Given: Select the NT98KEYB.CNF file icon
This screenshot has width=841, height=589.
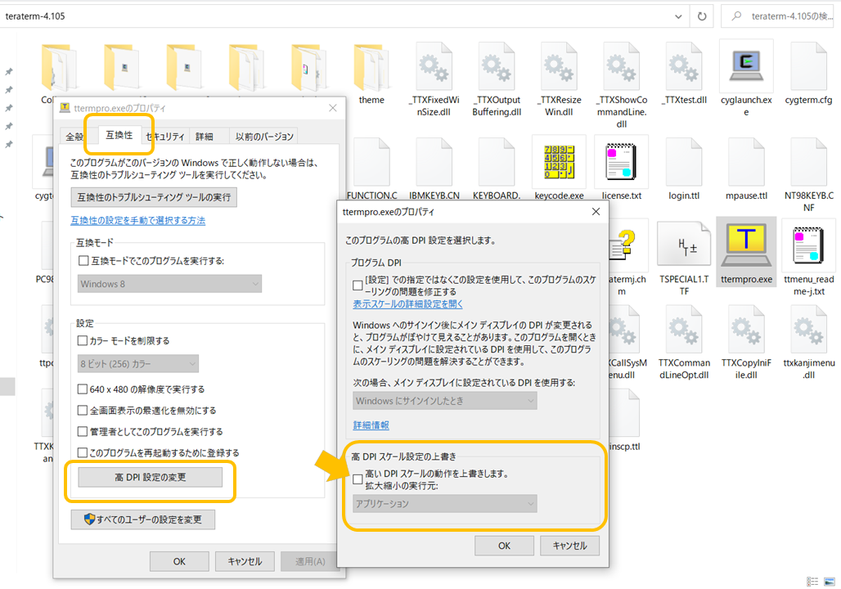Looking at the screenshot, I should click(809, 162).
